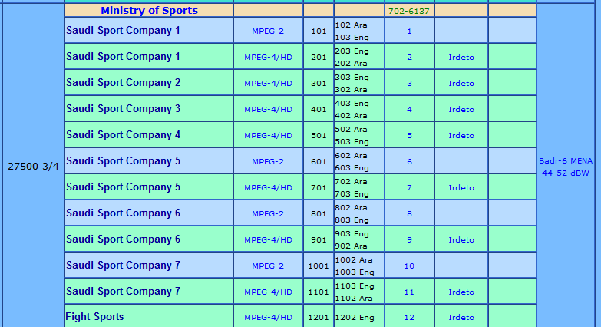The width and height of the screenshot is (601, 327).
Task: Open the Ministry of Sports provider link
Action: tap(149, 11)
